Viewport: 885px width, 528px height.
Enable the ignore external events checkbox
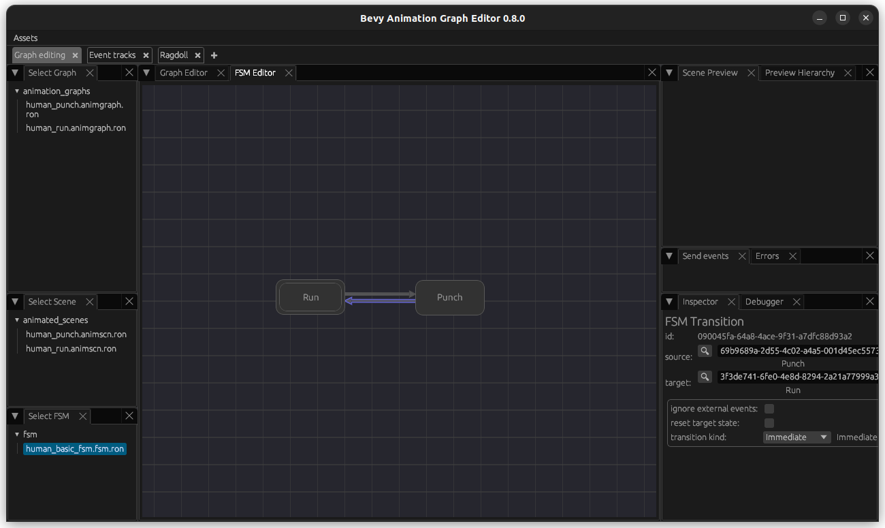[x=769, y=408]
